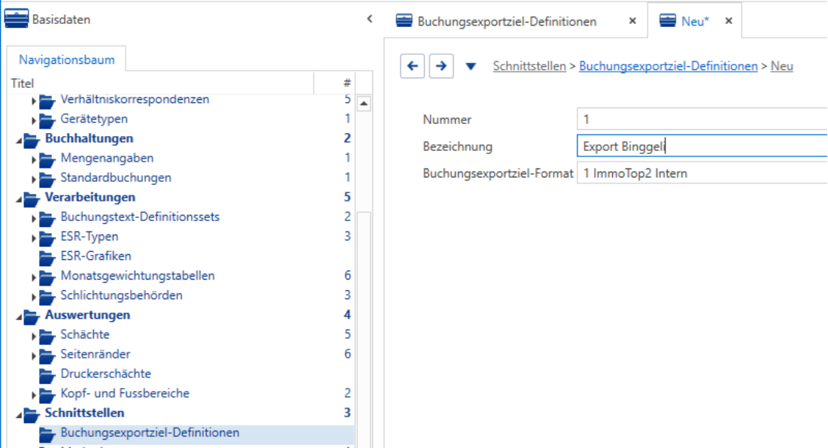Image resolution: width=828 pixels, height=448 pixels.
Task: Collapse the Verarbeitungen tree node
Action: point(19,199)
